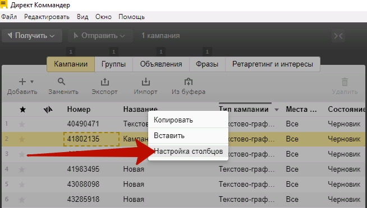The image size is (367, 208).
Task: Click the Direct Commander app icon in title bar
Action: pyautogui.click(x=4, y=4)
